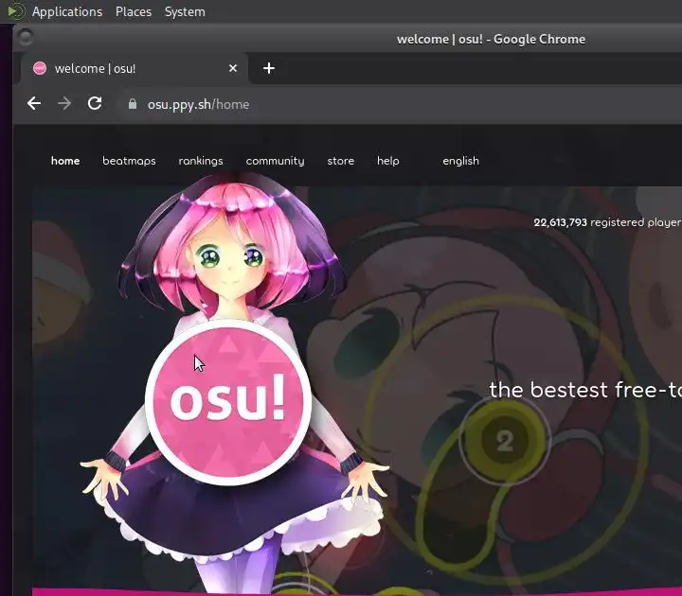Click the '22,613,793 registered players' text
682x596 pixels.
tap(607, 222)
